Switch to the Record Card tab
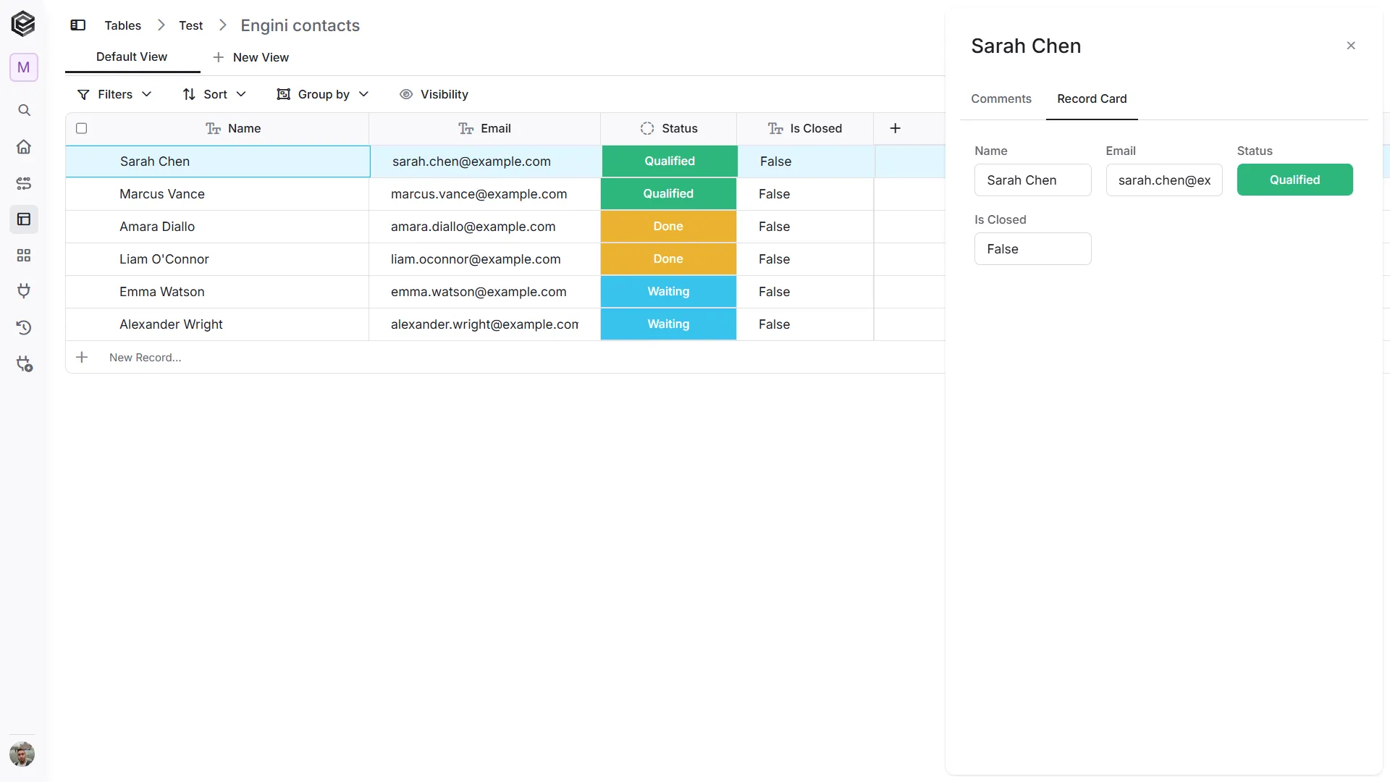The width and height of the screenshot is (1390, 782). 1092,98
